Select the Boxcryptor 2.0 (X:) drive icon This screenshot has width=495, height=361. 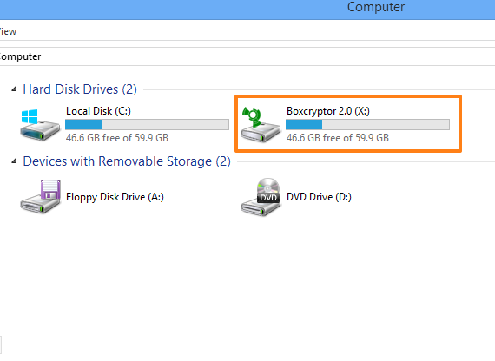click(x=261, y=125)
